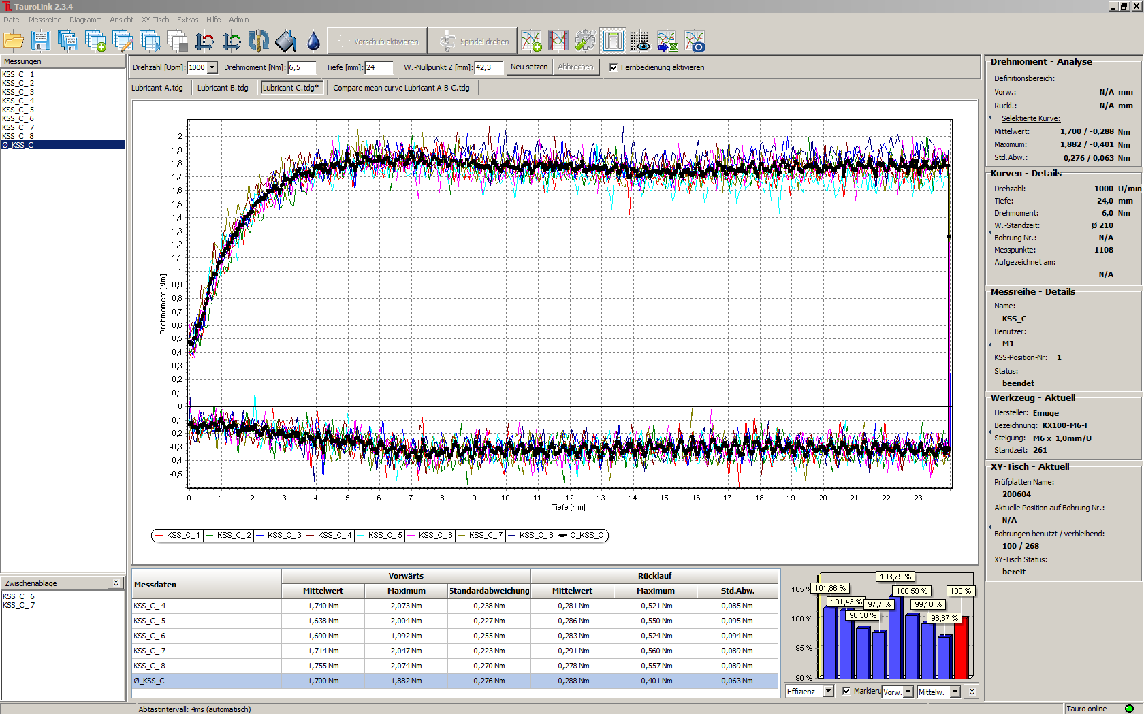Viewport: 1144px width, 714px height.
Task: Click the diagram range markers icon
Action: [x=558, y=41]
